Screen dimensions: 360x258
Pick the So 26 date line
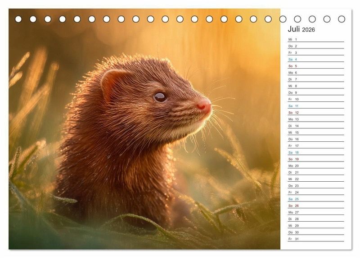315,206
